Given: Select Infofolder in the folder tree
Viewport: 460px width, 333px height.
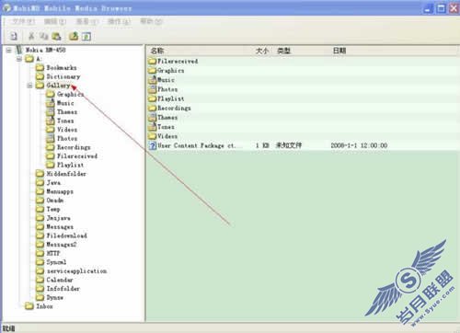Looking at the screenshot, I should point(63,289).
